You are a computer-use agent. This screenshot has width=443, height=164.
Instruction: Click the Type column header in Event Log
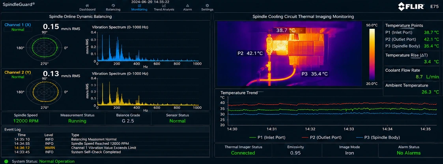(75, 135)
